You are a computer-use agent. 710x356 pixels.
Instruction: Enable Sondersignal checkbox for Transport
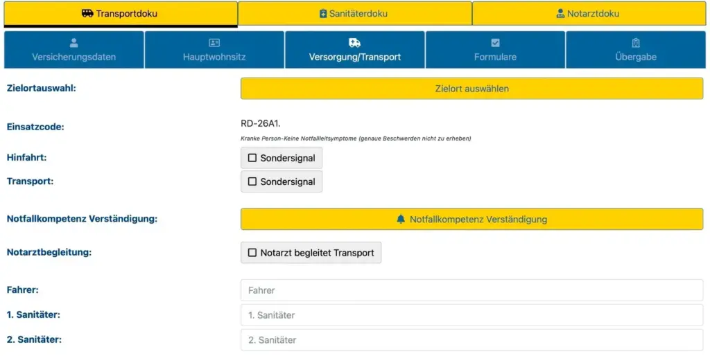click(252, 181)
